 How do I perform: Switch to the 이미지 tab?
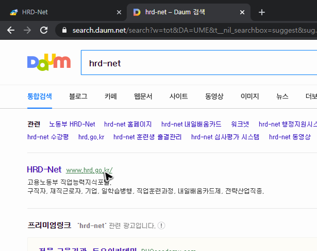tap(250, 96)
